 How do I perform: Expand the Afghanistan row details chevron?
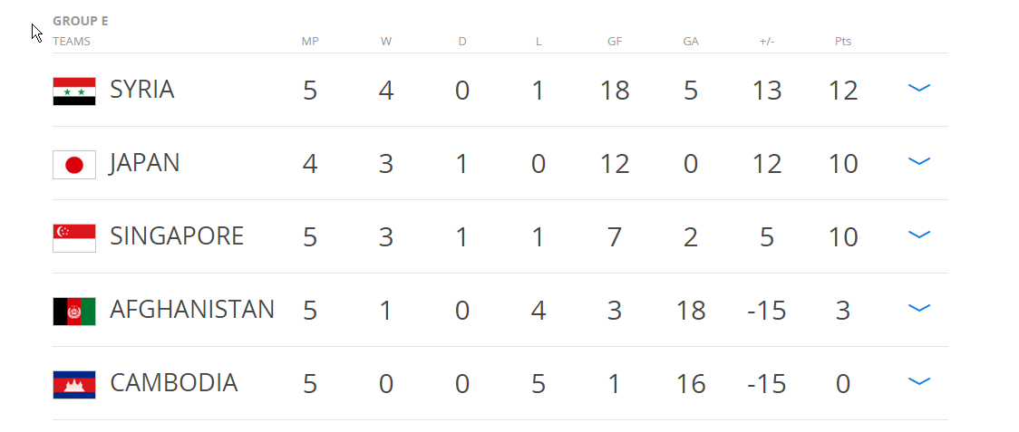(x=919, y=308)
